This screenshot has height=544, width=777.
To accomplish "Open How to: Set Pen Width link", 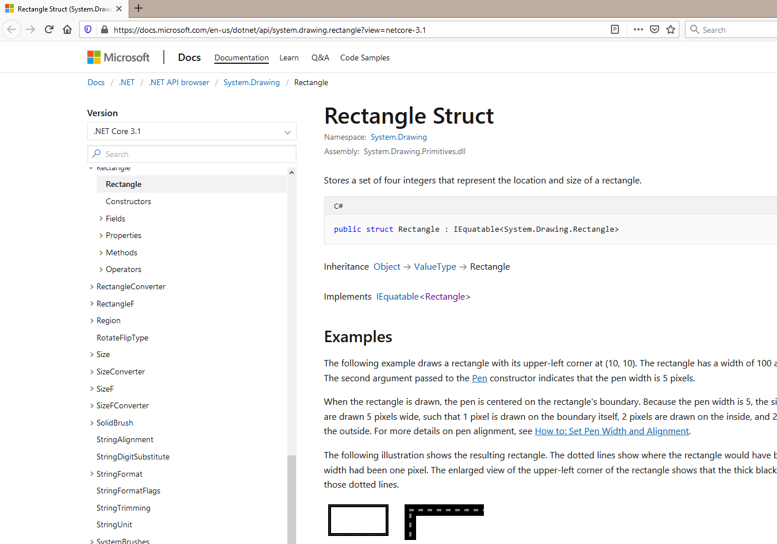I will point(611,431).
